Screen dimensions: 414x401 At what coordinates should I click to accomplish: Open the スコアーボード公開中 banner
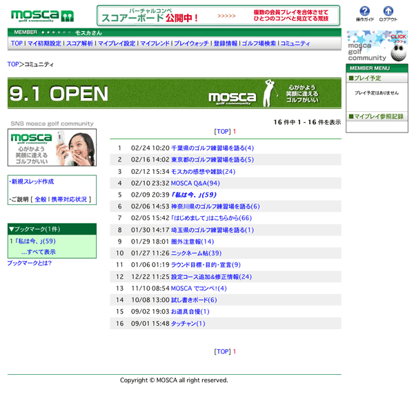[x=218, y=15]
